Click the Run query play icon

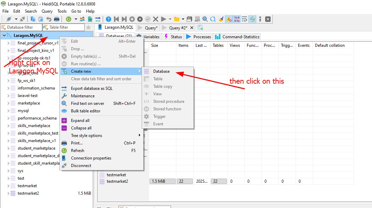(163, 19)
